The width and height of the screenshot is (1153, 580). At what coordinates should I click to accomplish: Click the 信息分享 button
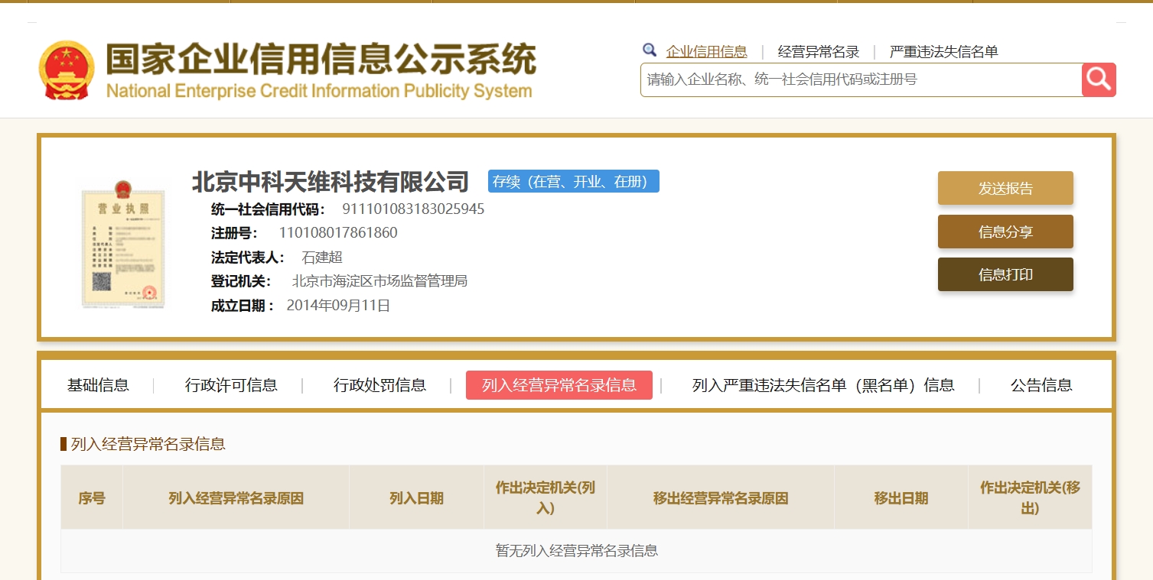coord(1005,232)
